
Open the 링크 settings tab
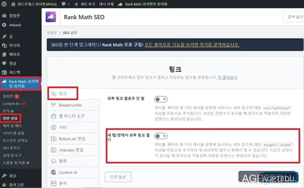click(63, 94)
